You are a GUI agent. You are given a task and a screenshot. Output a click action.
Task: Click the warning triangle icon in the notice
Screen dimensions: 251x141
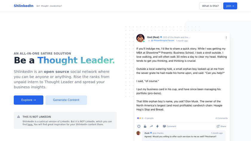(19, 117)
